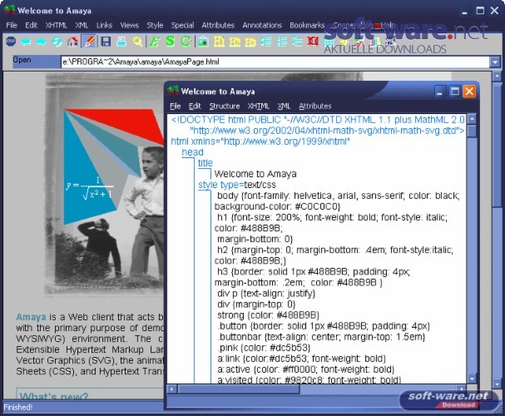Create a definition list with toolbar icon

pos(297,42)
